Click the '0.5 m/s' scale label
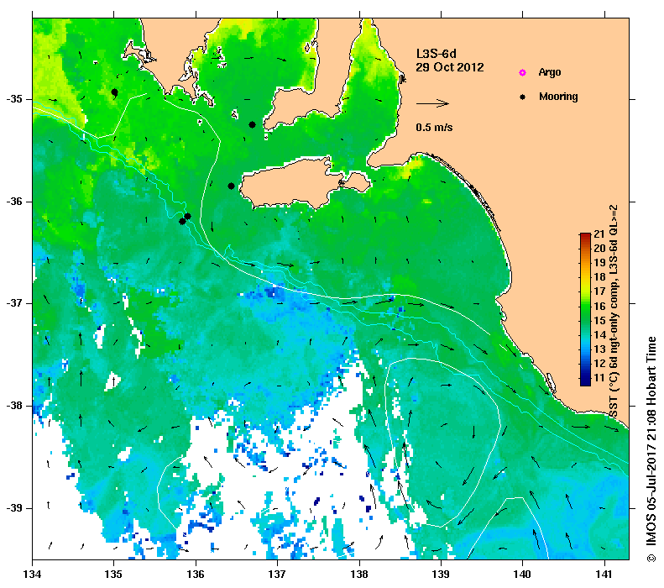This screenshot has height=588, width=664. (434, 127)
